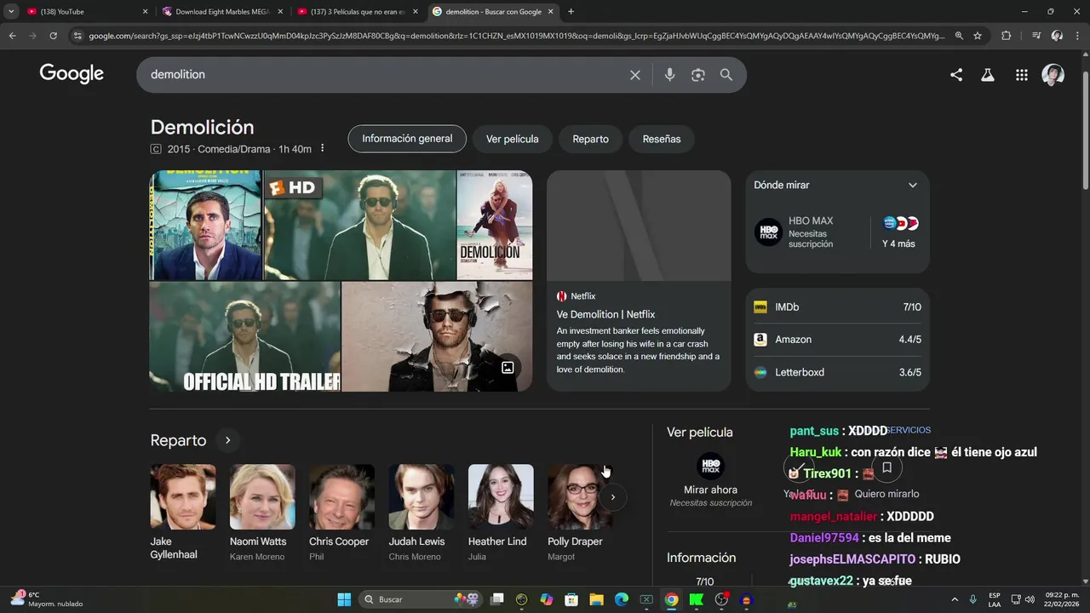Launch Microsoft Store from the taskbar
The image size is (1090, 613).
[571, 599]
